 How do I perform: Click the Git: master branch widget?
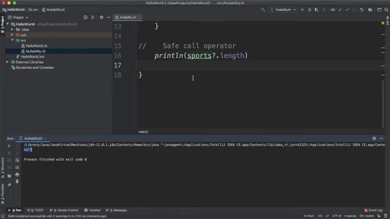coord(367,216)
